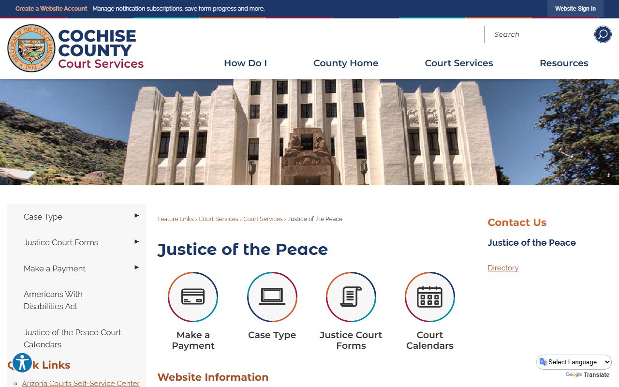The height and width of the screenshot is (387, 619).
Task: Click the Justice Court Forms label link
Action: (x=351, y=340)
